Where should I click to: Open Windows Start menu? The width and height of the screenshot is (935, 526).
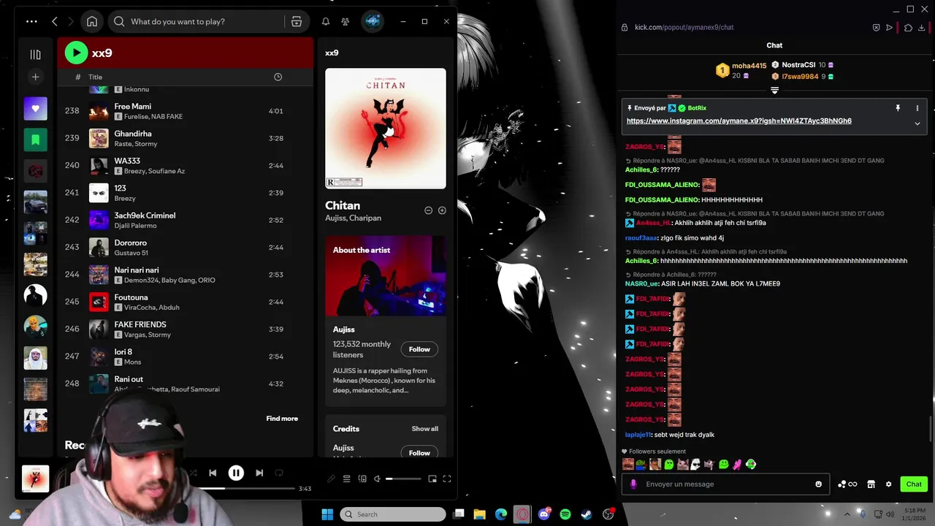(x=327, y=514)
